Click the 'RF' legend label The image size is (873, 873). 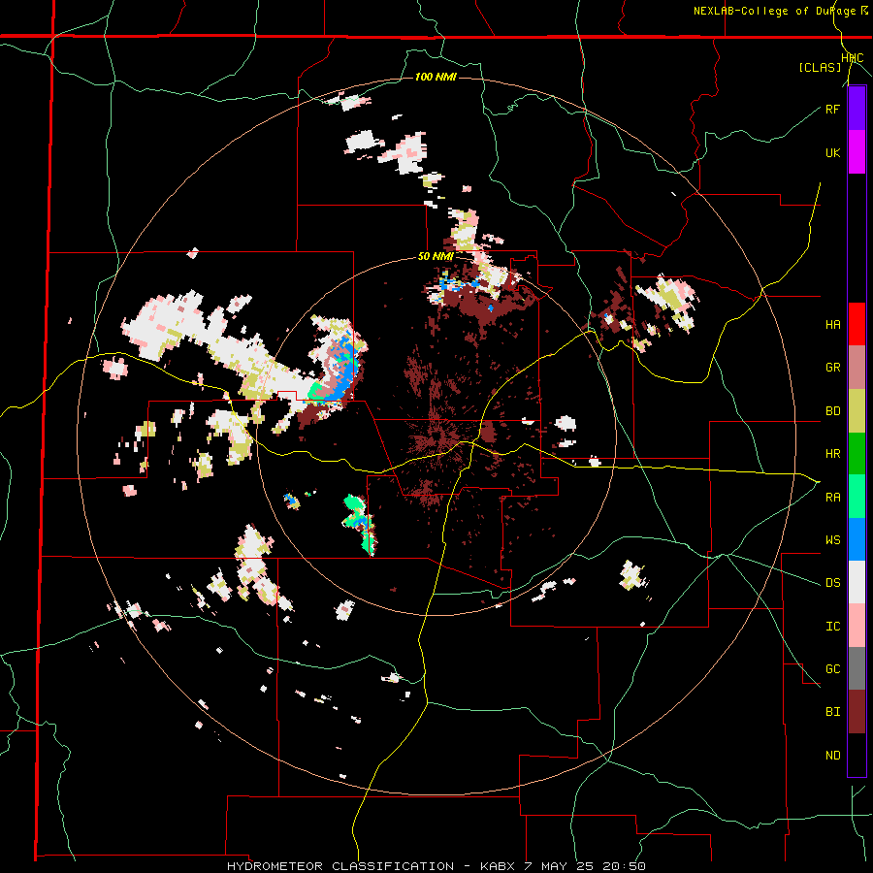point(832,110)
